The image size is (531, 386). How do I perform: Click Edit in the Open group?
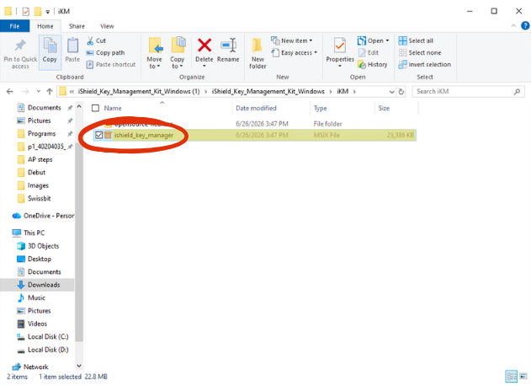[369, 52]
